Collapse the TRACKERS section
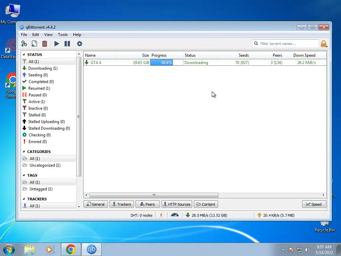 point(24,199)
